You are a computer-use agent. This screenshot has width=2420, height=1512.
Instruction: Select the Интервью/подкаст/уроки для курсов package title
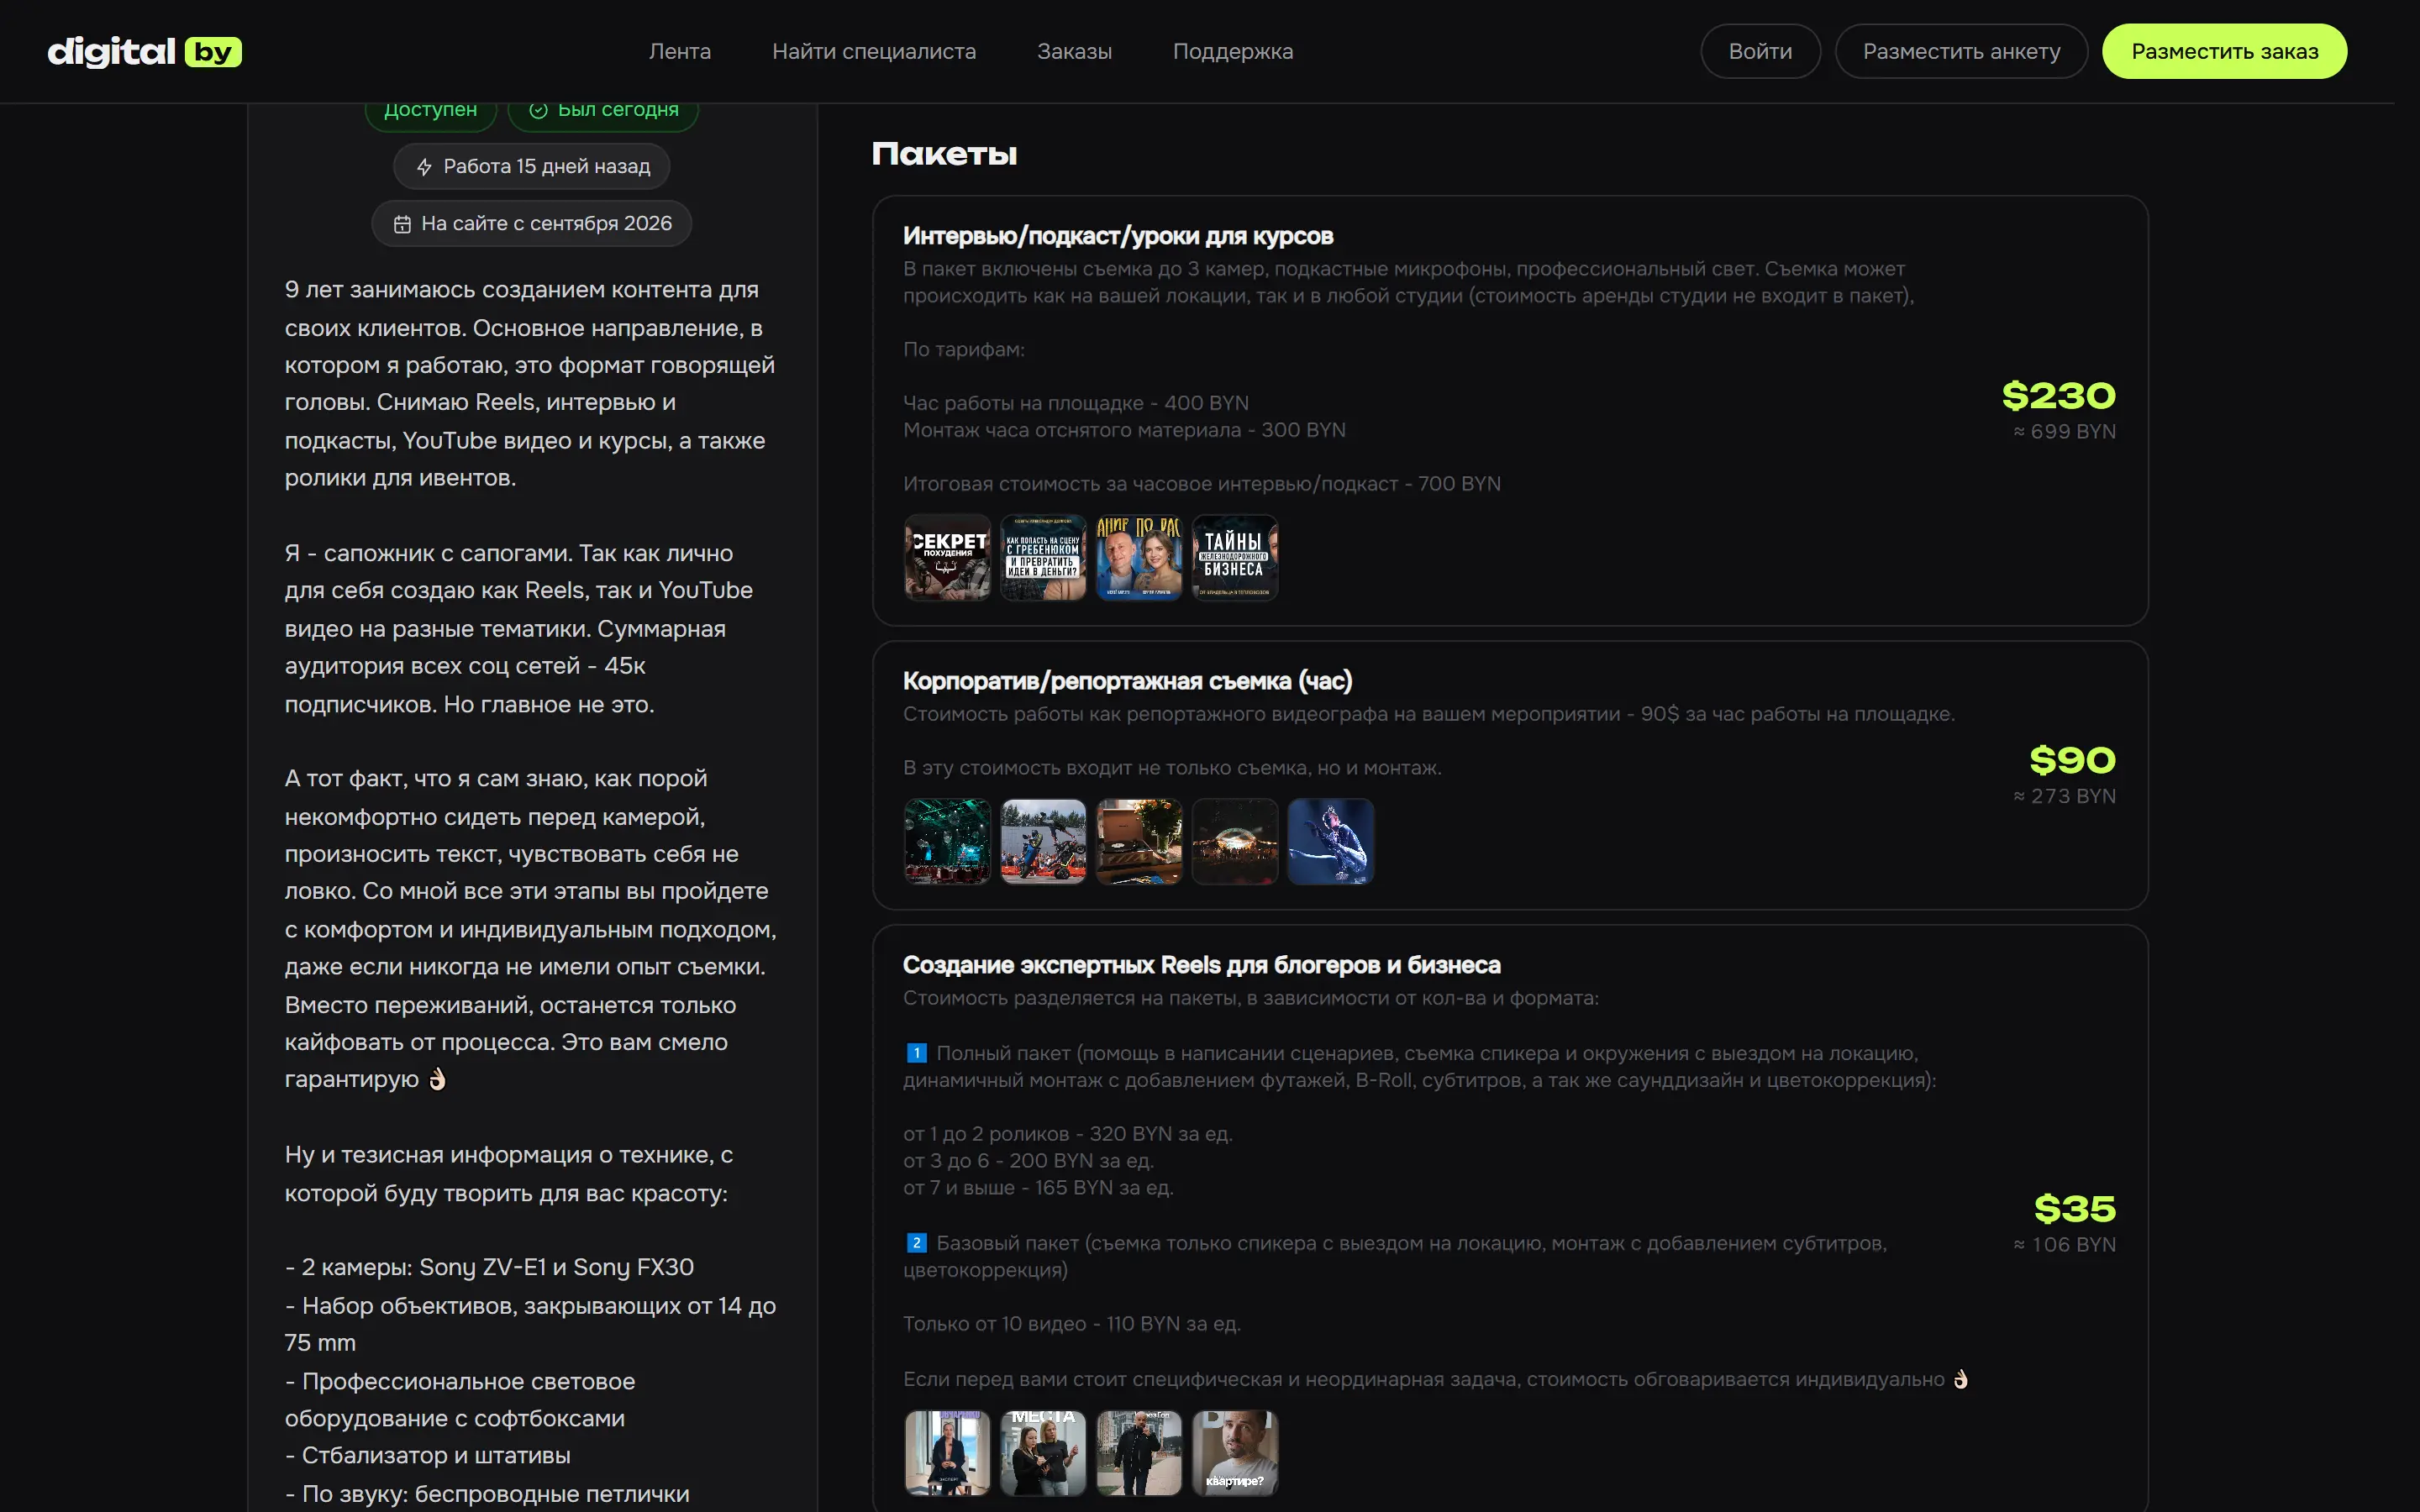coord(1118,236)
